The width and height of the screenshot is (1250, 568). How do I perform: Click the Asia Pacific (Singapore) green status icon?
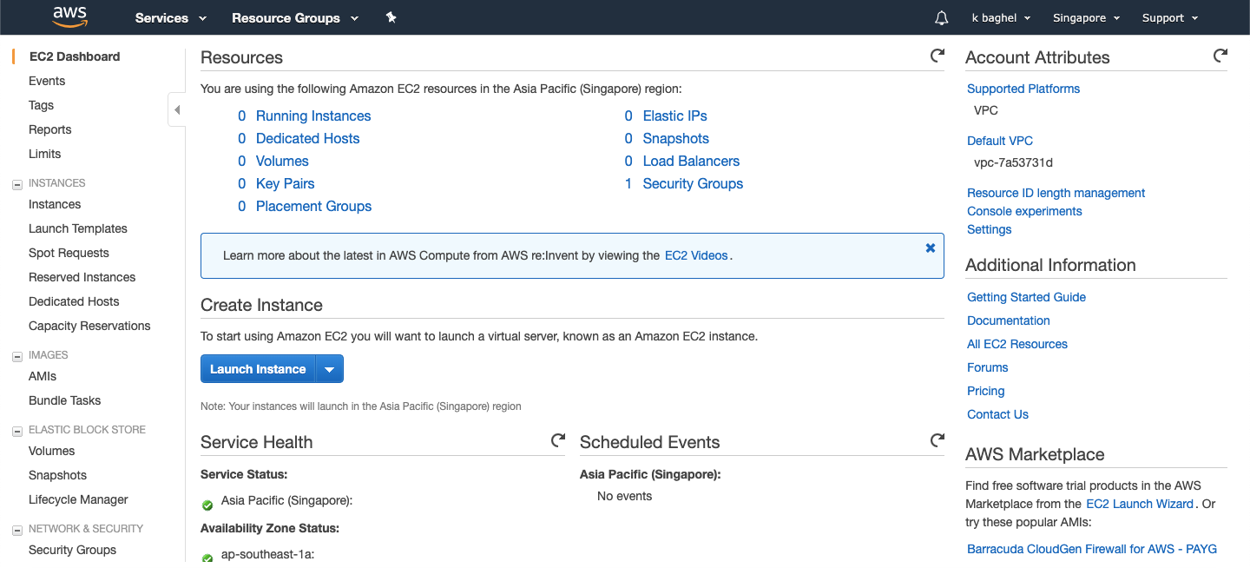(x=207, y=505)
